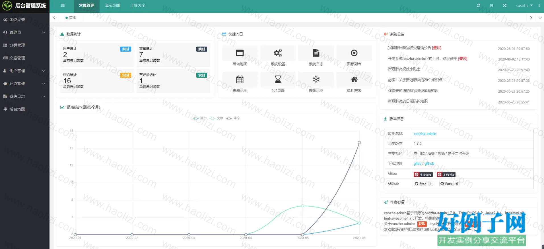Click the green logo icon
The height and width of the screenshot is (249, 544).
[7, 6]
